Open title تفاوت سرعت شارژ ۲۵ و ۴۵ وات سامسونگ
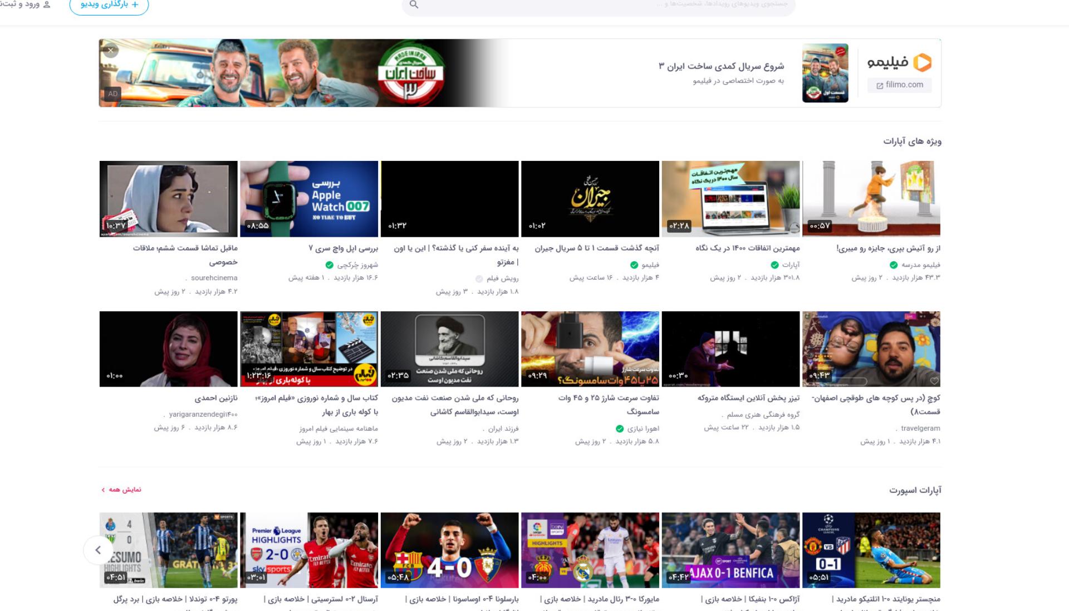Viewport: 1069px width, 611px height. pos(609,405)
